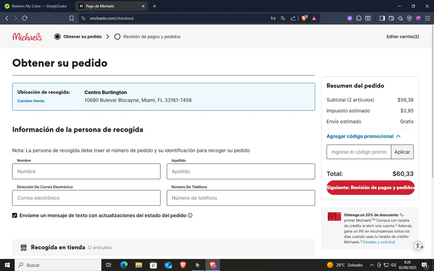434x271 pixels.
Task: Click the info icon next to text updates
Action: tap(190, 215)
